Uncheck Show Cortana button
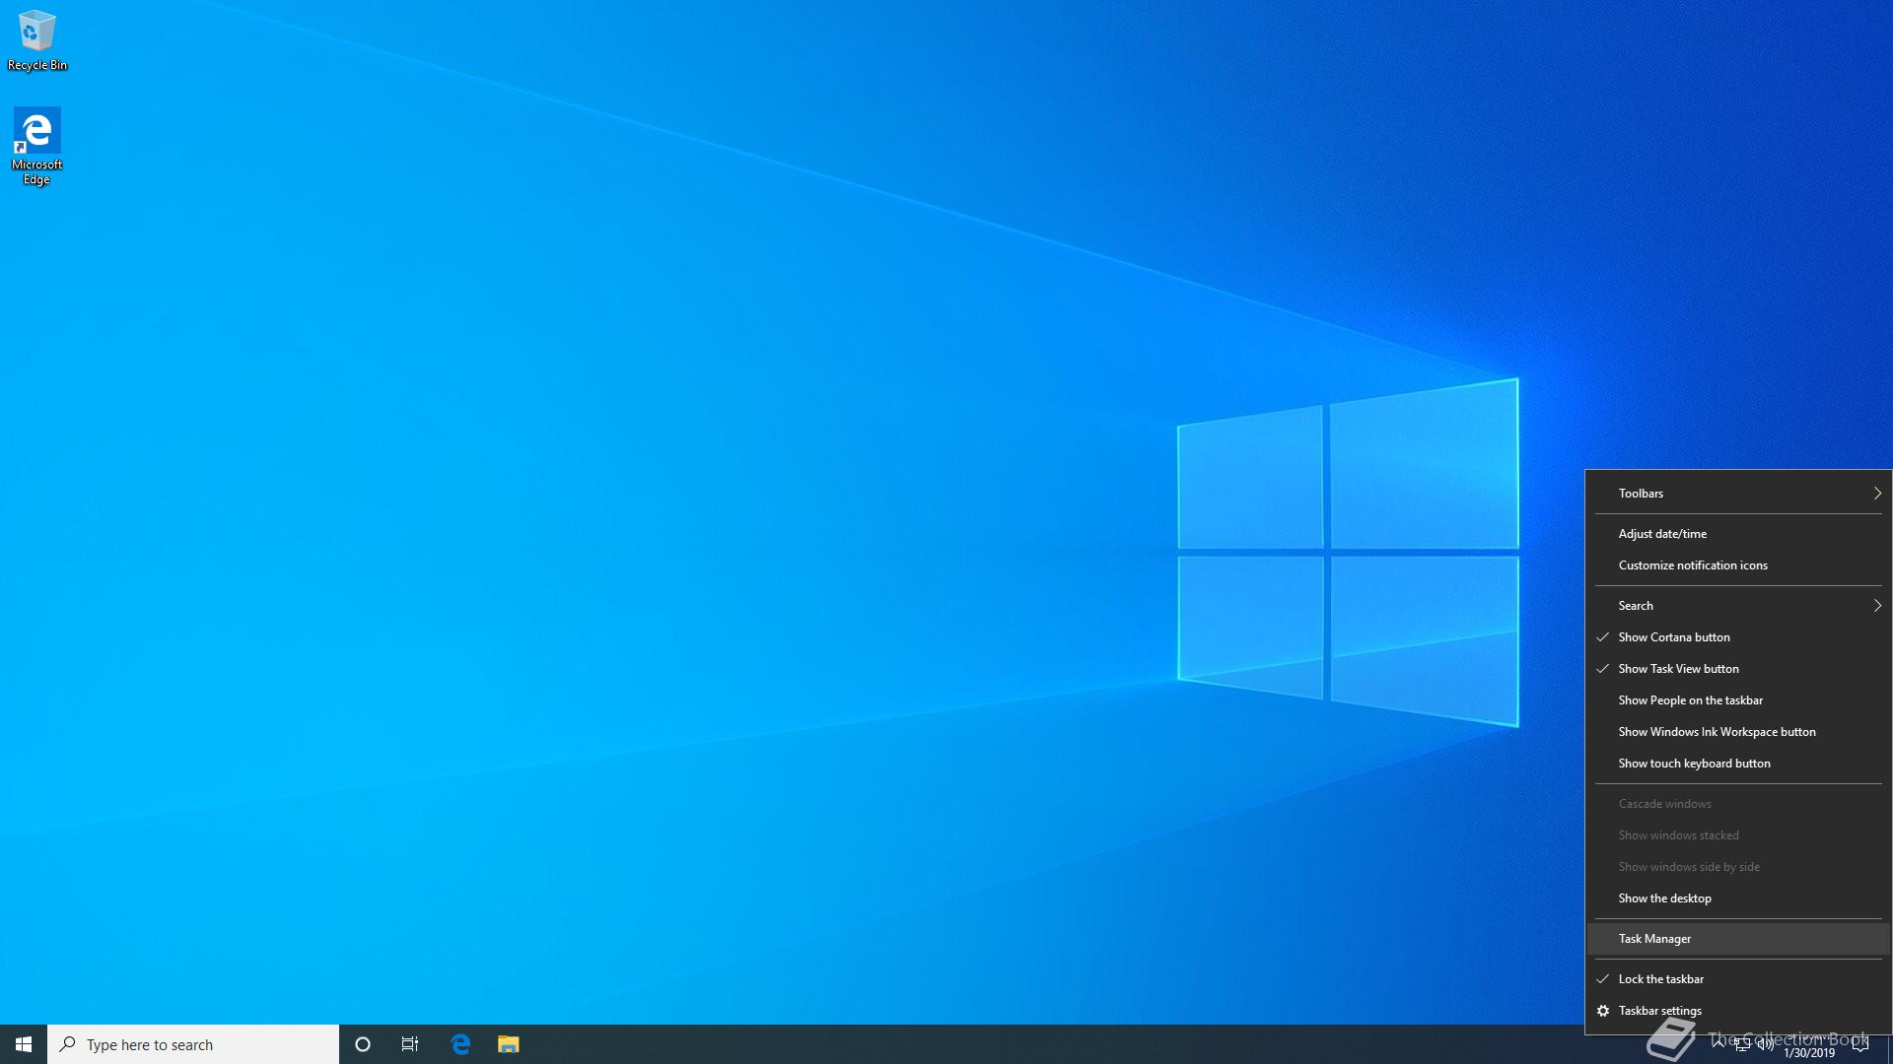This screenshot has width=1893, height=1064. pyautogui.click(x=1738, y=637)
